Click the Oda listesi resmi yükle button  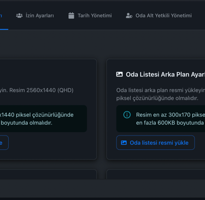click(x=155, y=143)
